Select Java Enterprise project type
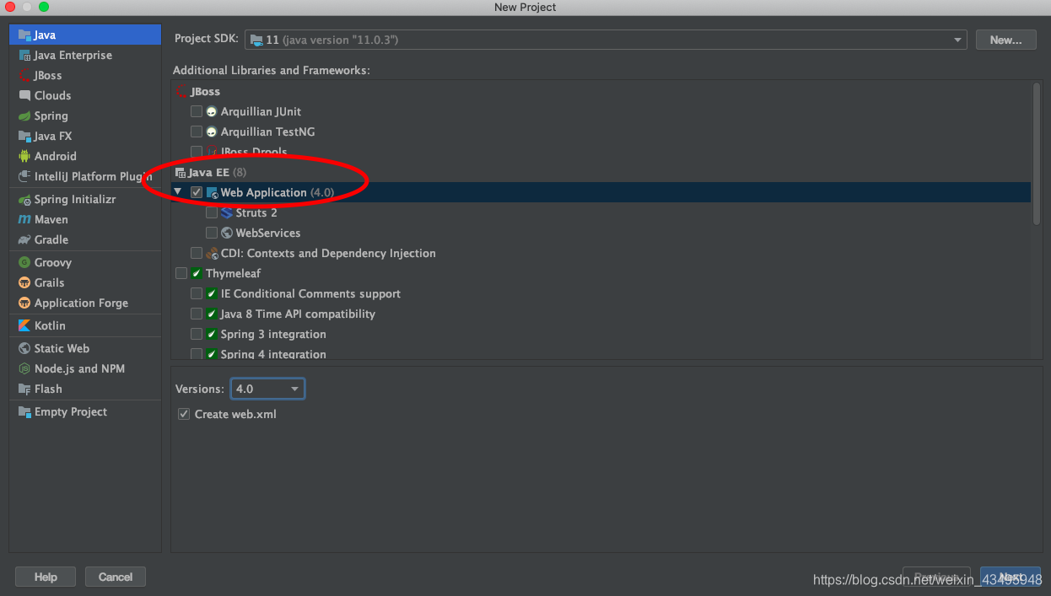Screen dimensions: 1051x596 pyautogui.click(x=85, y=56)
